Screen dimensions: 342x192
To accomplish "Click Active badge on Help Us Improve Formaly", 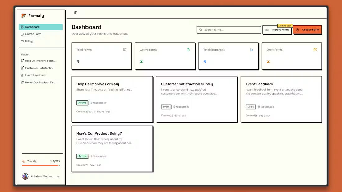I will (x=82, y=103).
